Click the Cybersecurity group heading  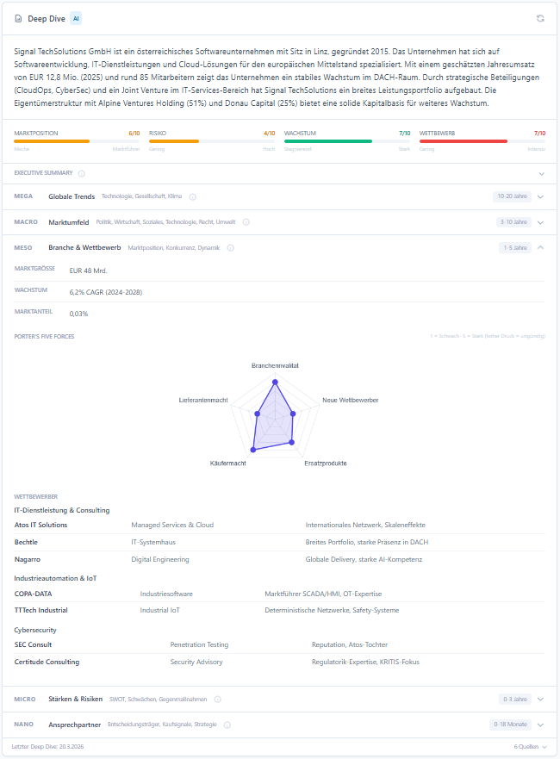(35, 631)
